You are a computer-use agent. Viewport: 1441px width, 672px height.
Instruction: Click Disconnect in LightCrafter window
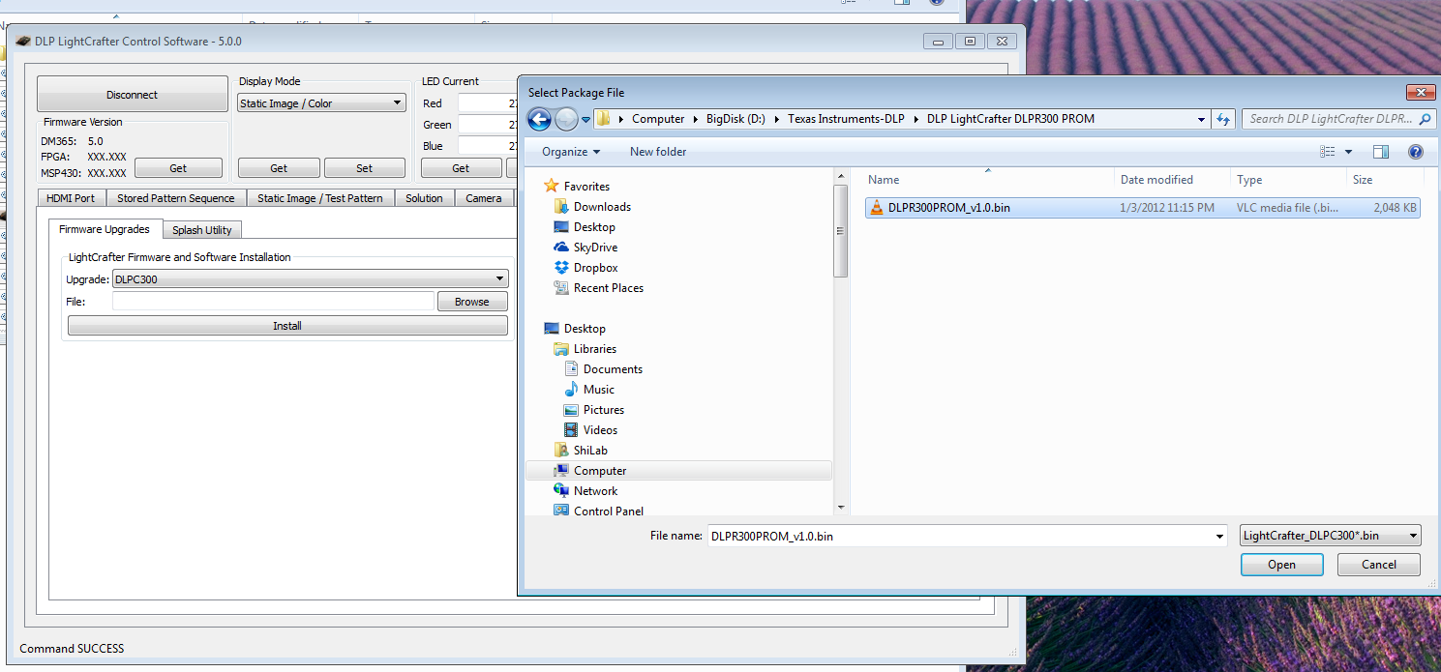(133, 95)
